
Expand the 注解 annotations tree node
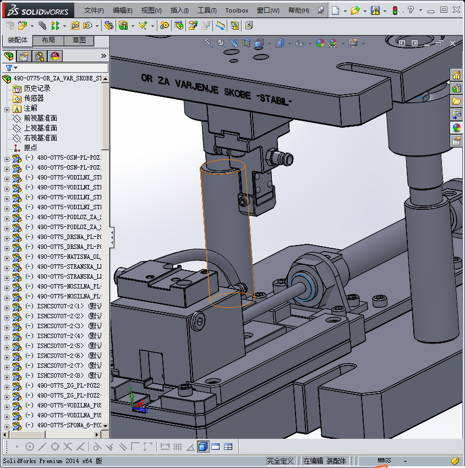7,108
